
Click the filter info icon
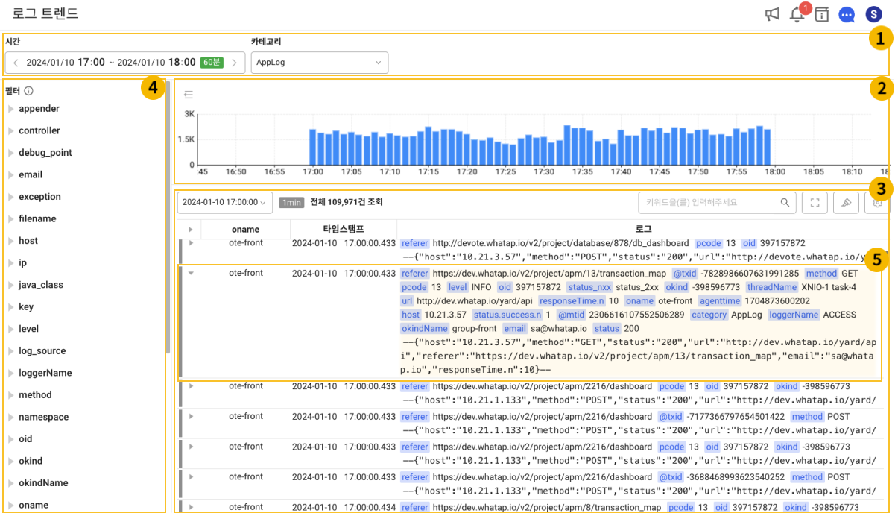click(29, 91)
